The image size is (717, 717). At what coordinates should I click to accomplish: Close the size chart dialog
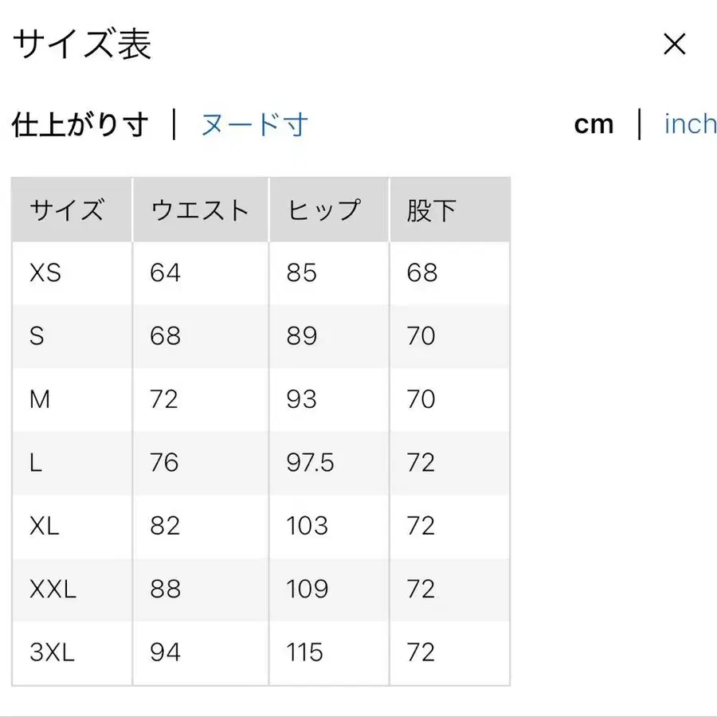[674, 45]
